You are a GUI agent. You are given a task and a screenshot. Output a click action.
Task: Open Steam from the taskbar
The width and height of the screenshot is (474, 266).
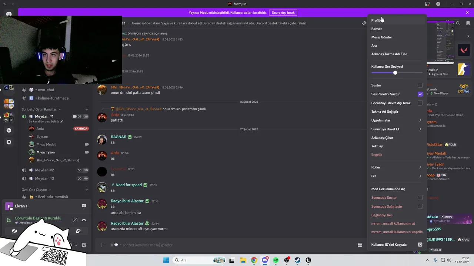297,260
